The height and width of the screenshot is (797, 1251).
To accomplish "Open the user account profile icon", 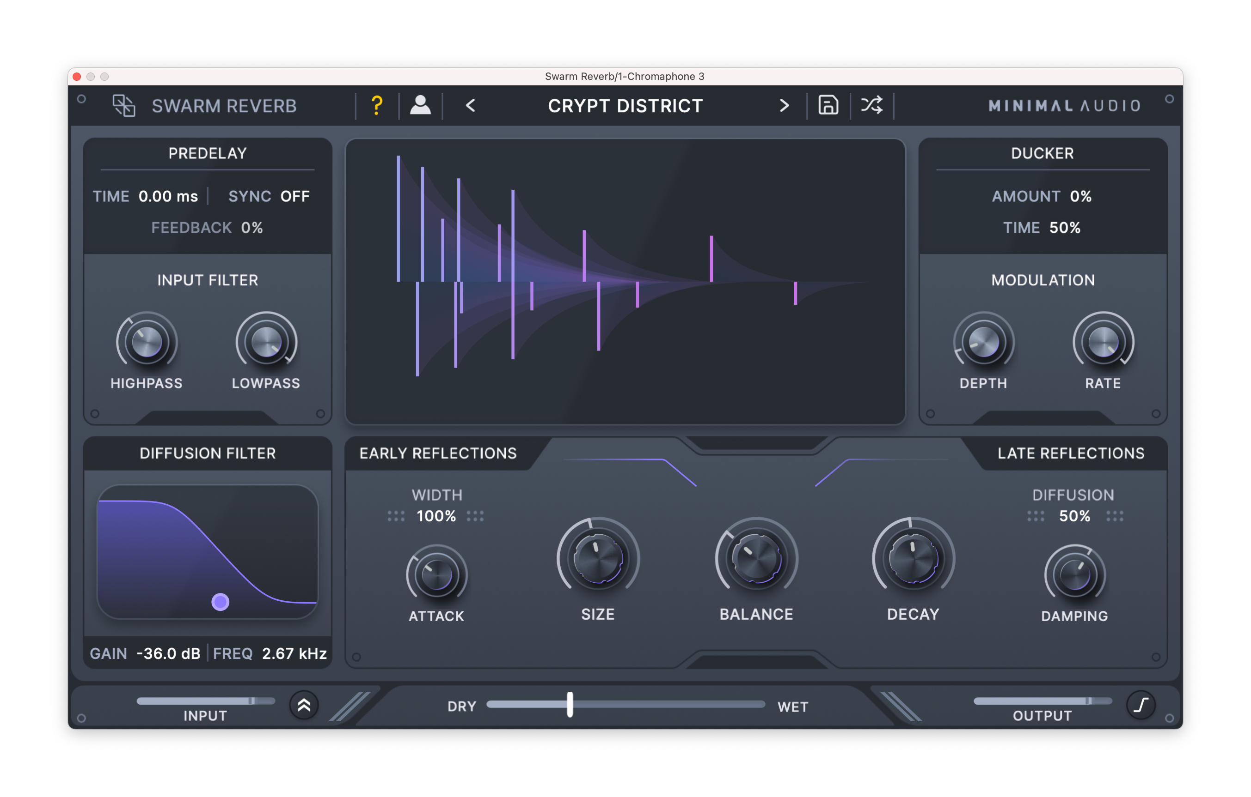I will (x=420, y=105).
